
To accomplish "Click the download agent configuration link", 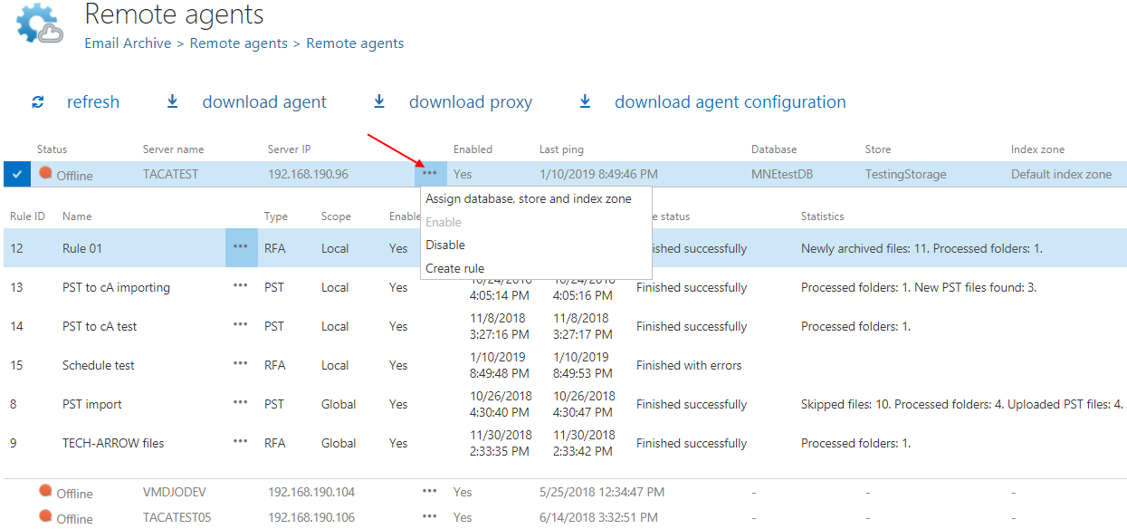I will 730,102.
